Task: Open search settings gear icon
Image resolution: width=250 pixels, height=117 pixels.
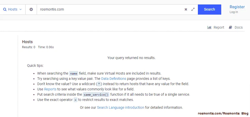Action: pos(31,10)
